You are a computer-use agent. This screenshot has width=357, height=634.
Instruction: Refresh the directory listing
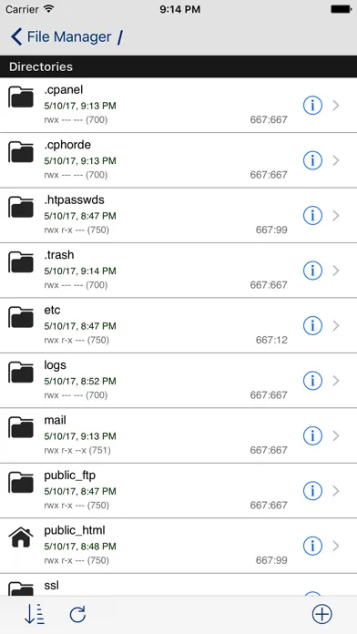(x=77, y=615)
